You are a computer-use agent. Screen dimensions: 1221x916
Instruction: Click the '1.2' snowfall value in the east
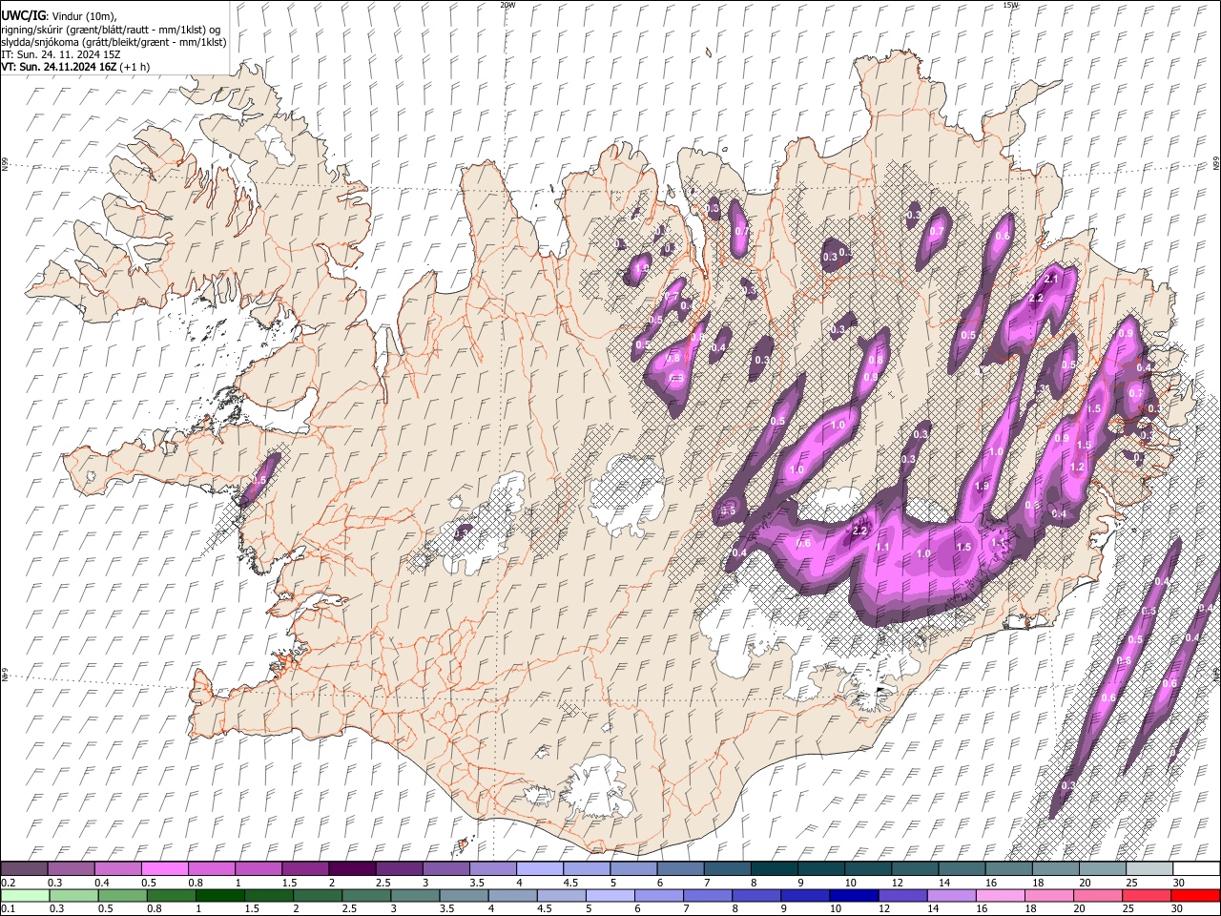[x=1078, y=467]
